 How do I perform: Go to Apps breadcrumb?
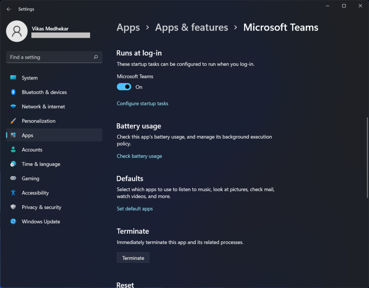128,27
